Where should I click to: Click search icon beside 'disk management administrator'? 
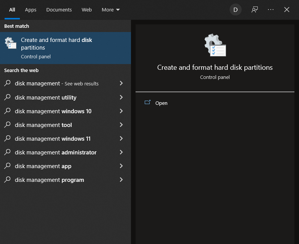coord(7,152)
